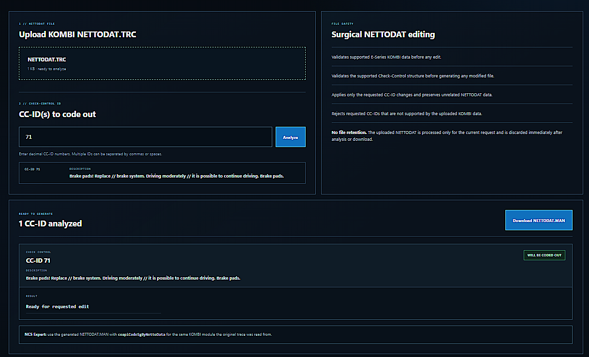Image resolution: width=589 pixels, height=357 pixels.
Task: Focus the CC-ID input field containing 71
Action: point(146,137)
